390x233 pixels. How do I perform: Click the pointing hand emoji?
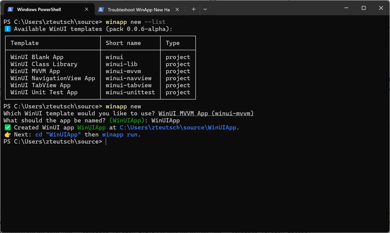click(8, 134)
